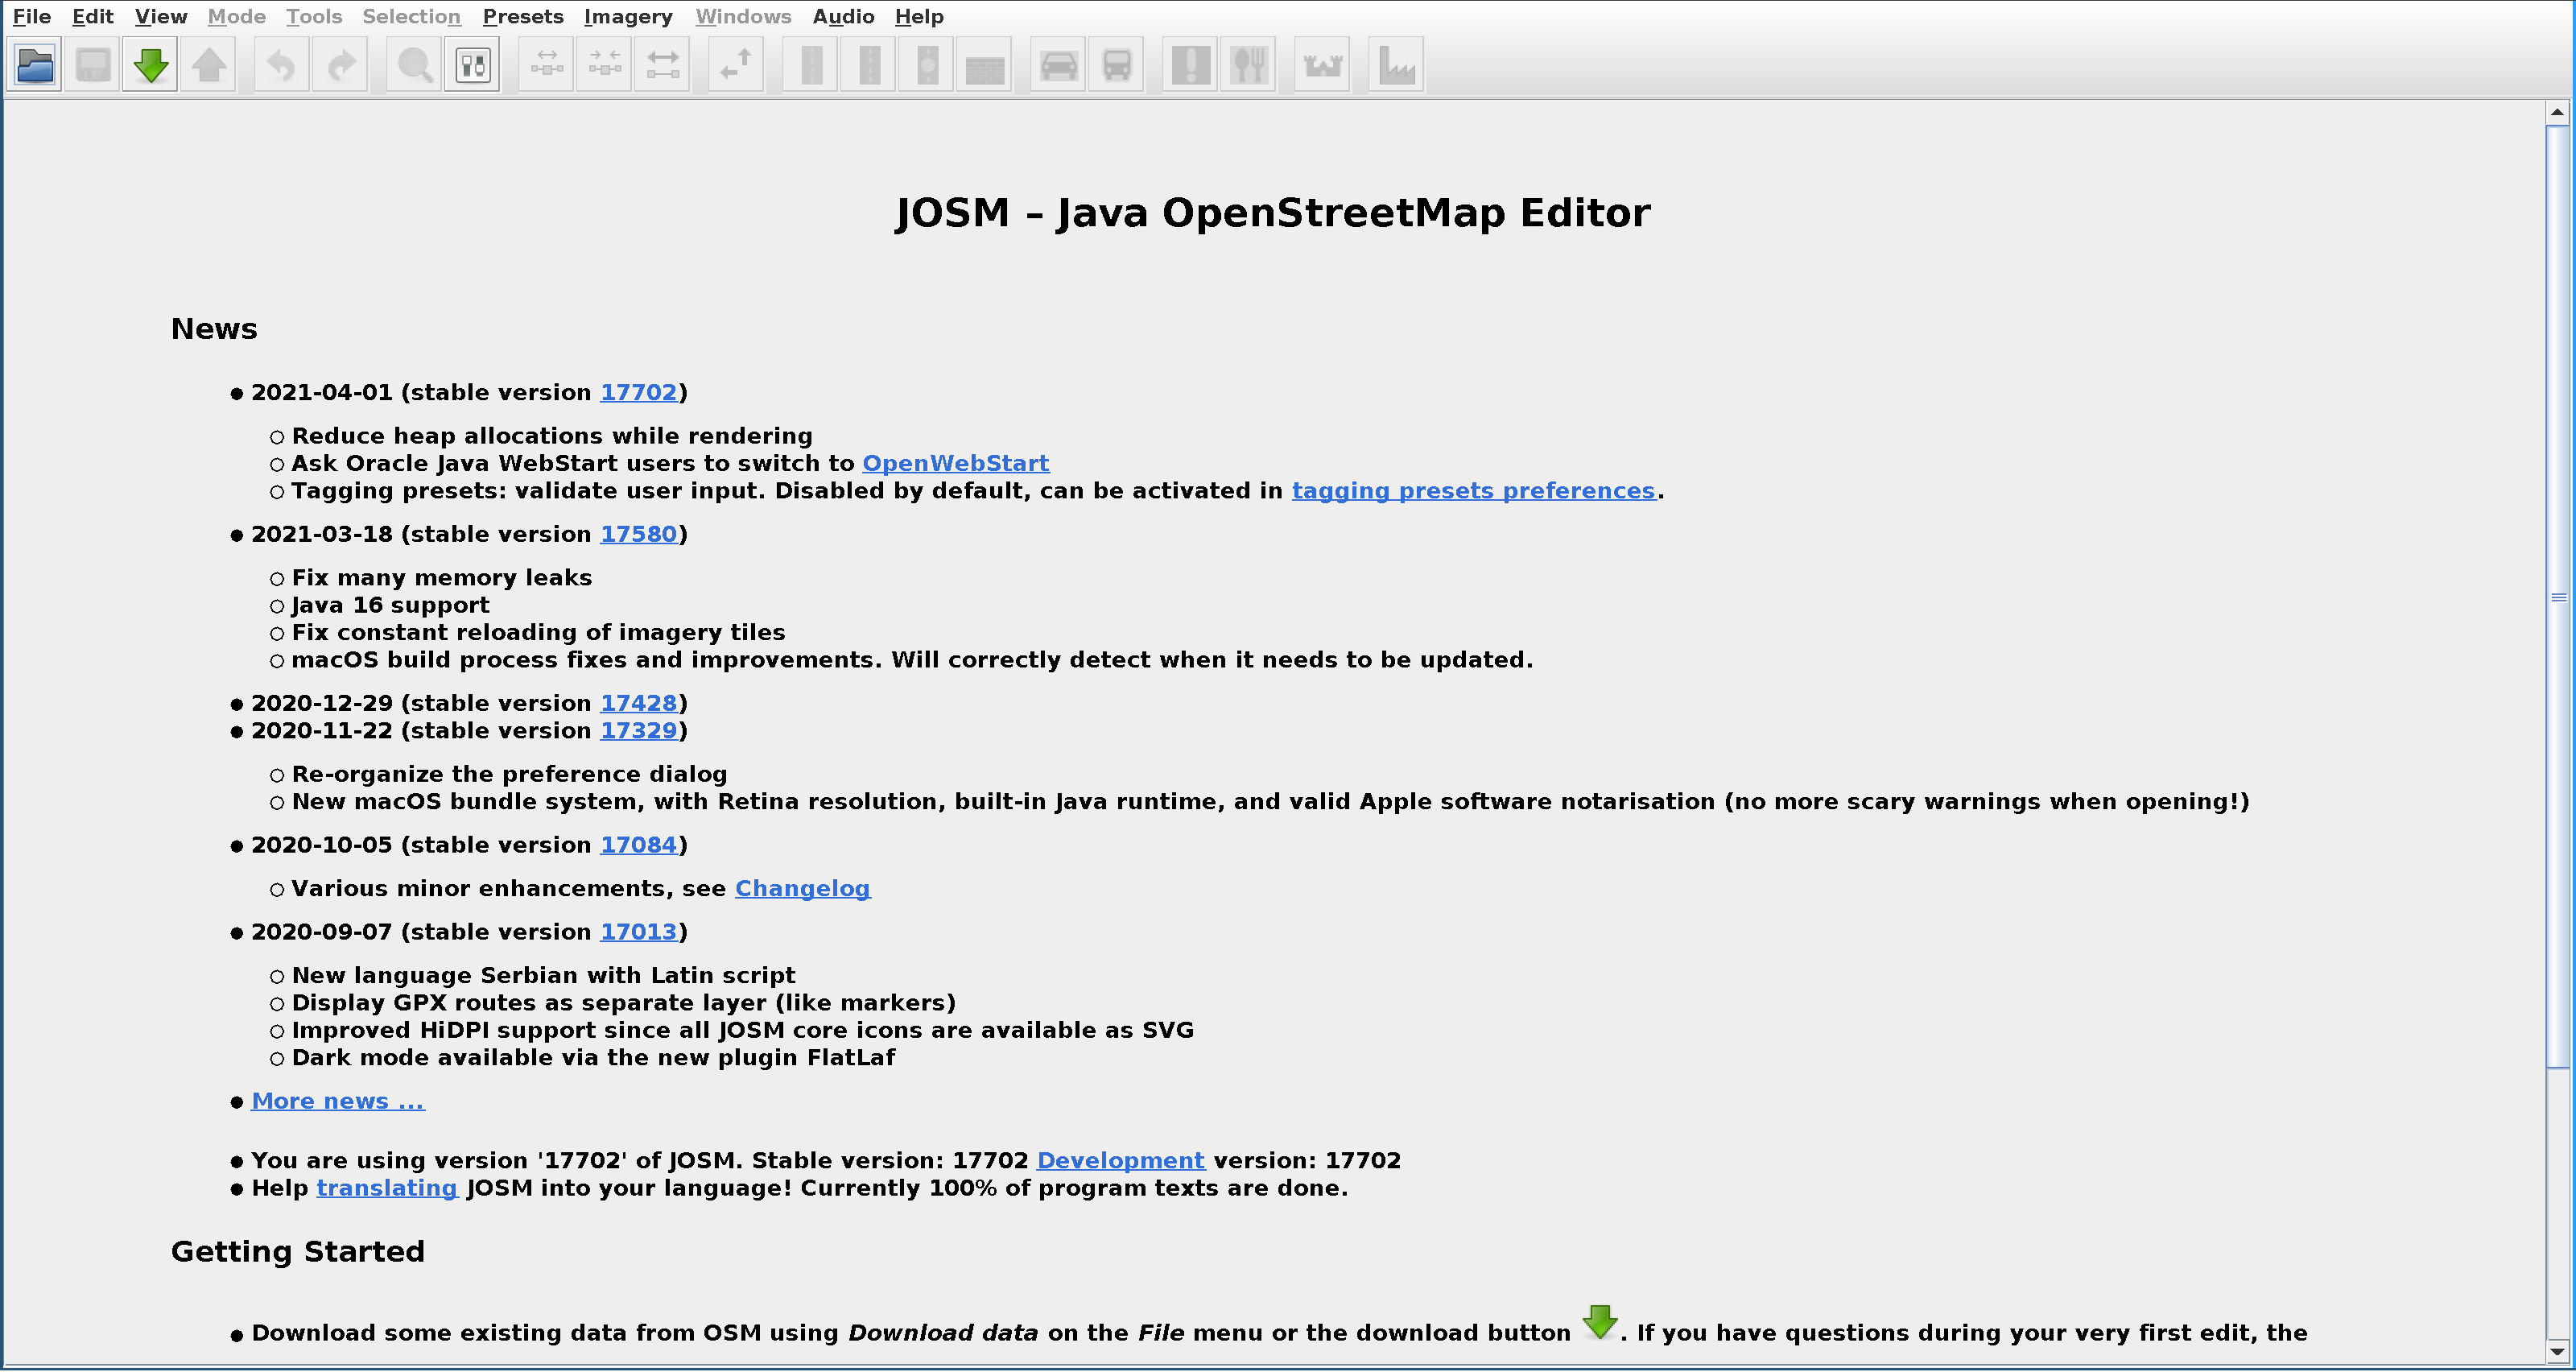Screen dimensions: 2576x1372
Task: Click the vertical scrollbar thumb
Action: [2557, 597]
